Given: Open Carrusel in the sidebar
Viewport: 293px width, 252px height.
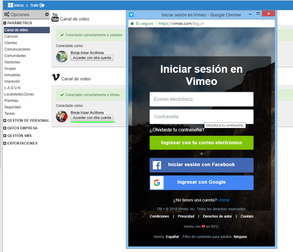Looking at the screenshot, I should (11, 36).
